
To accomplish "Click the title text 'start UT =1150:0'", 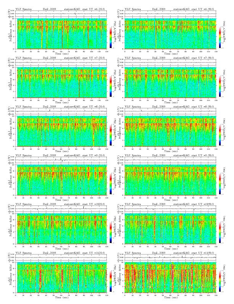I will (203, 253).
